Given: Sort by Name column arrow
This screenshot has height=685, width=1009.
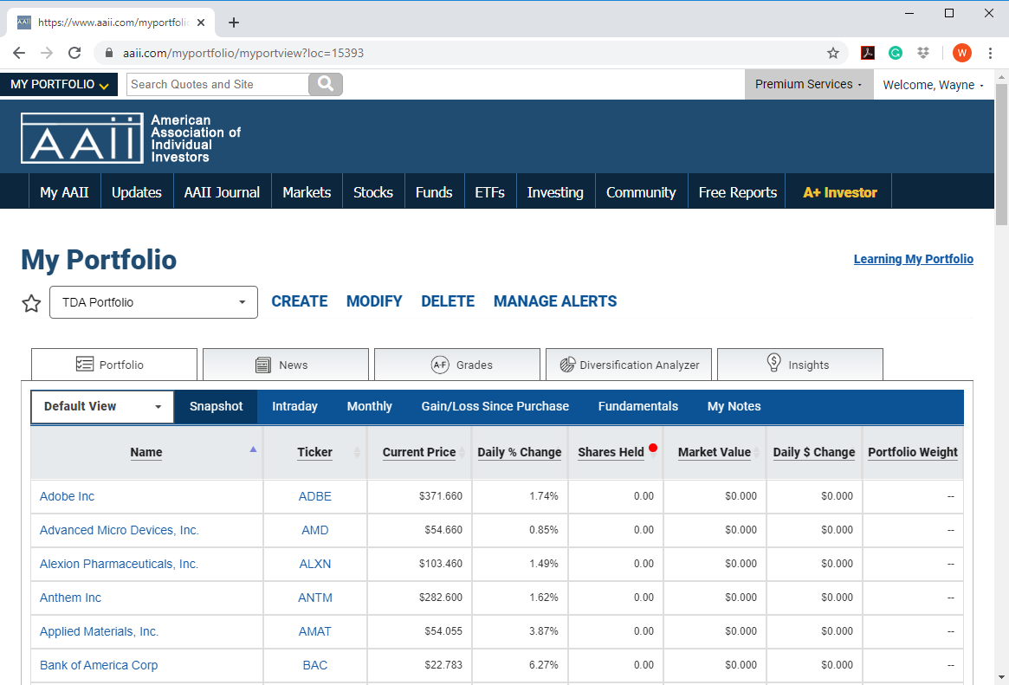Looking at the screenshot, I should 253,449.
